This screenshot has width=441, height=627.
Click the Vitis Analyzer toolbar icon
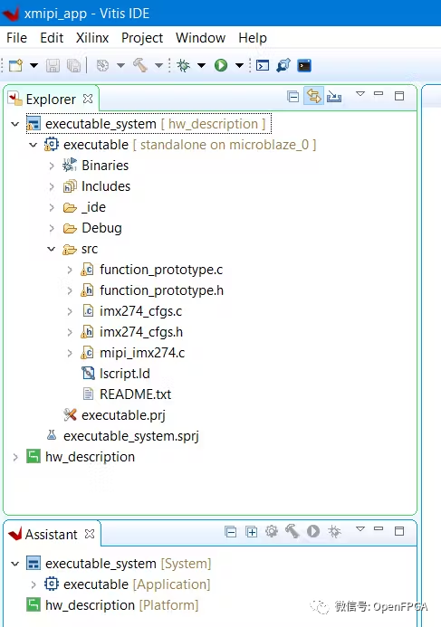point(283,65)
